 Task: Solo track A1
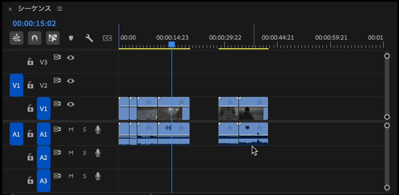tap(84, 129)
